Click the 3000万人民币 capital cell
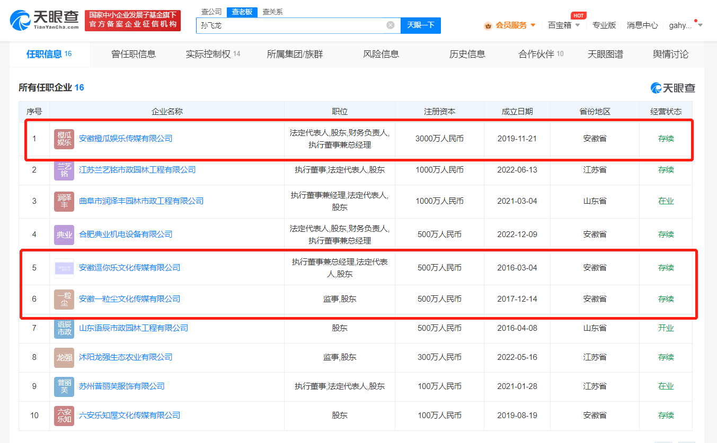Viewport: 717px width, 443px height. 439,139
